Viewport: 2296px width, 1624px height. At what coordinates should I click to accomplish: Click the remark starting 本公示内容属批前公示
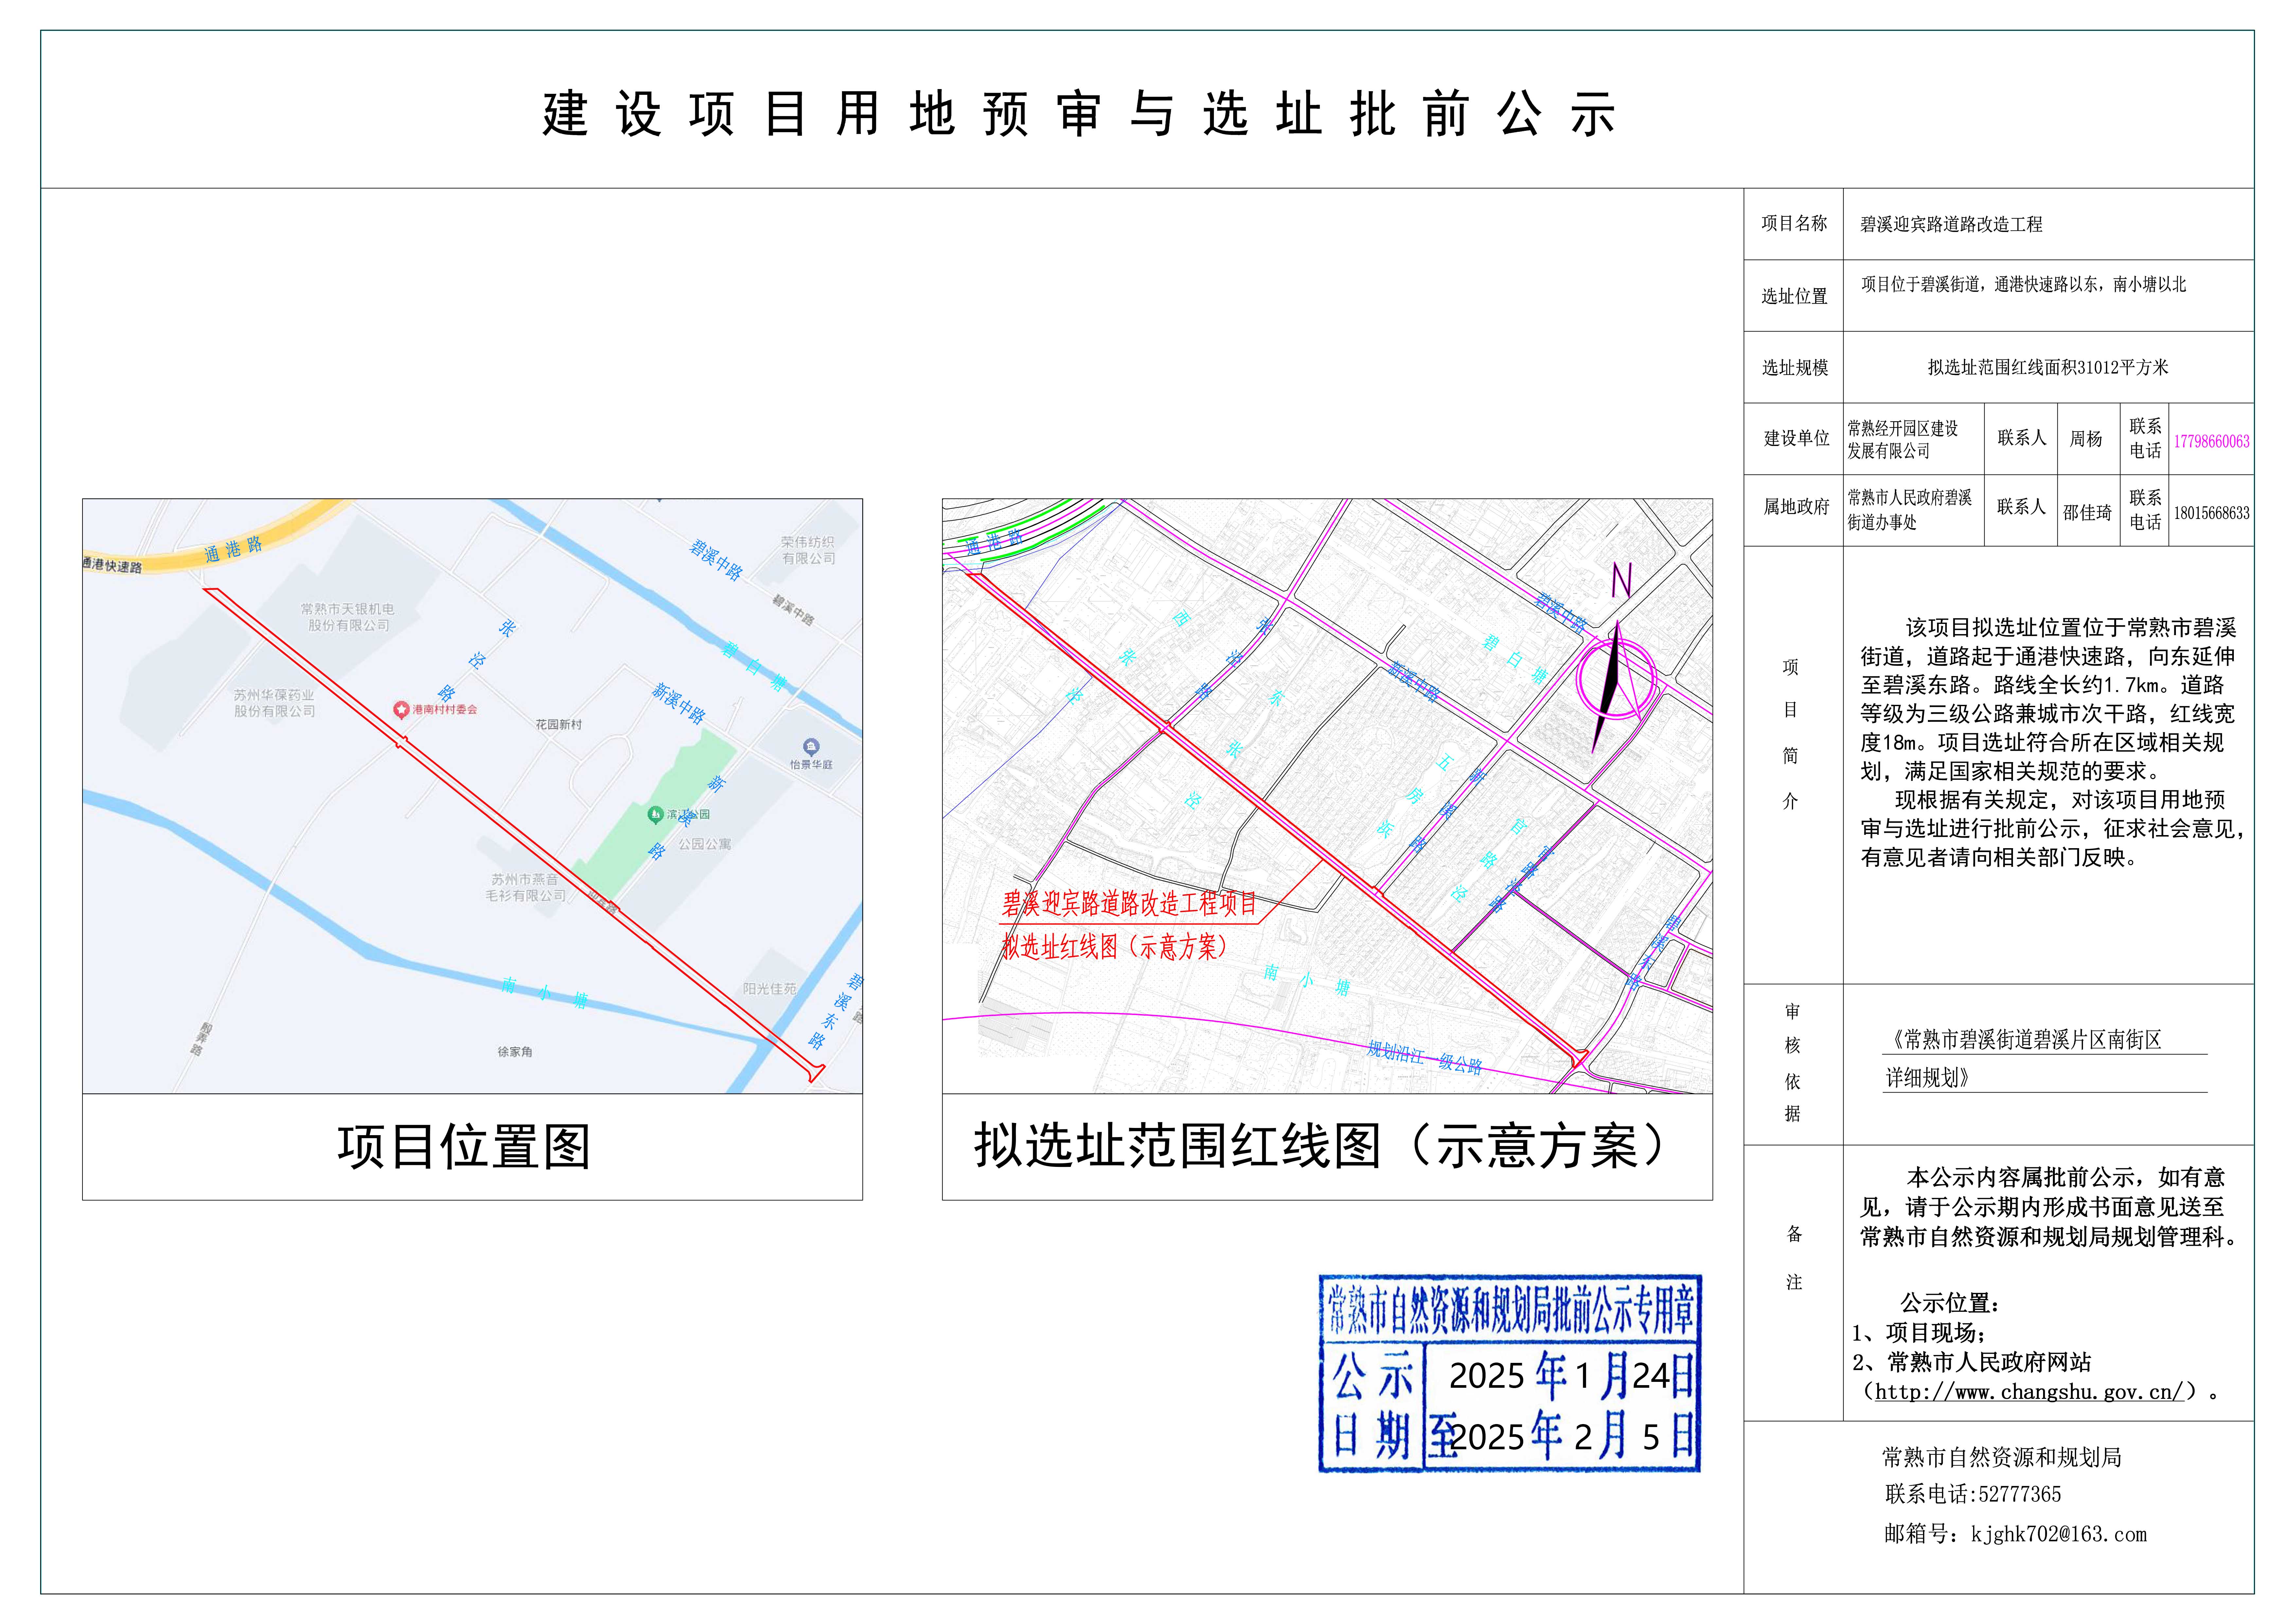pyautogui.click(x=2049, y=1207)
